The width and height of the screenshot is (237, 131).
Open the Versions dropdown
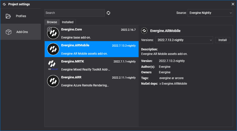[x=184, y=40]
